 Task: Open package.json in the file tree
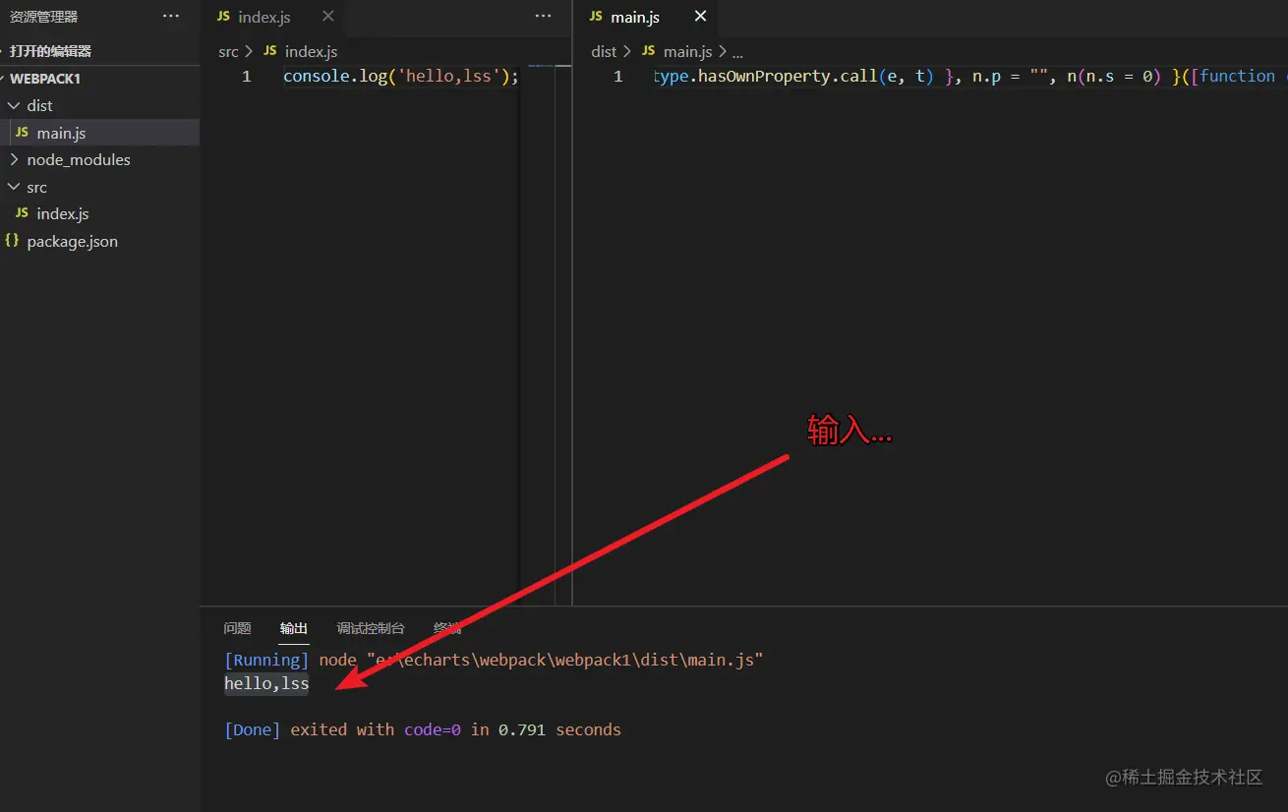(x=72, y=241)
